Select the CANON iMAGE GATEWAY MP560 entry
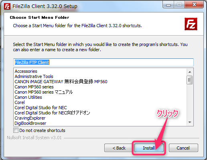207x160 pixels. 61,82
